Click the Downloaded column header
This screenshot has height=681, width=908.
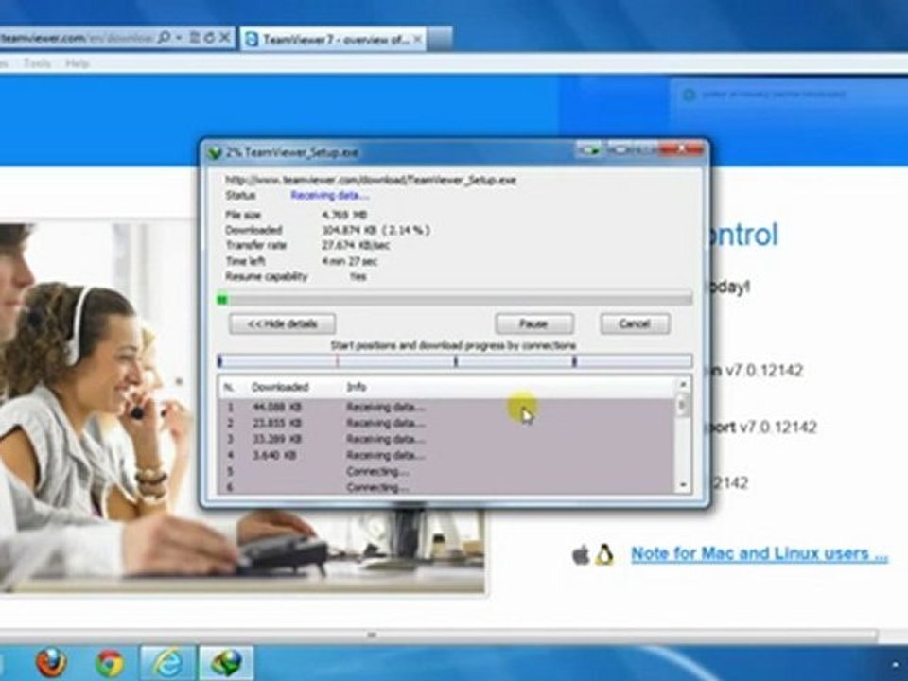280,387
